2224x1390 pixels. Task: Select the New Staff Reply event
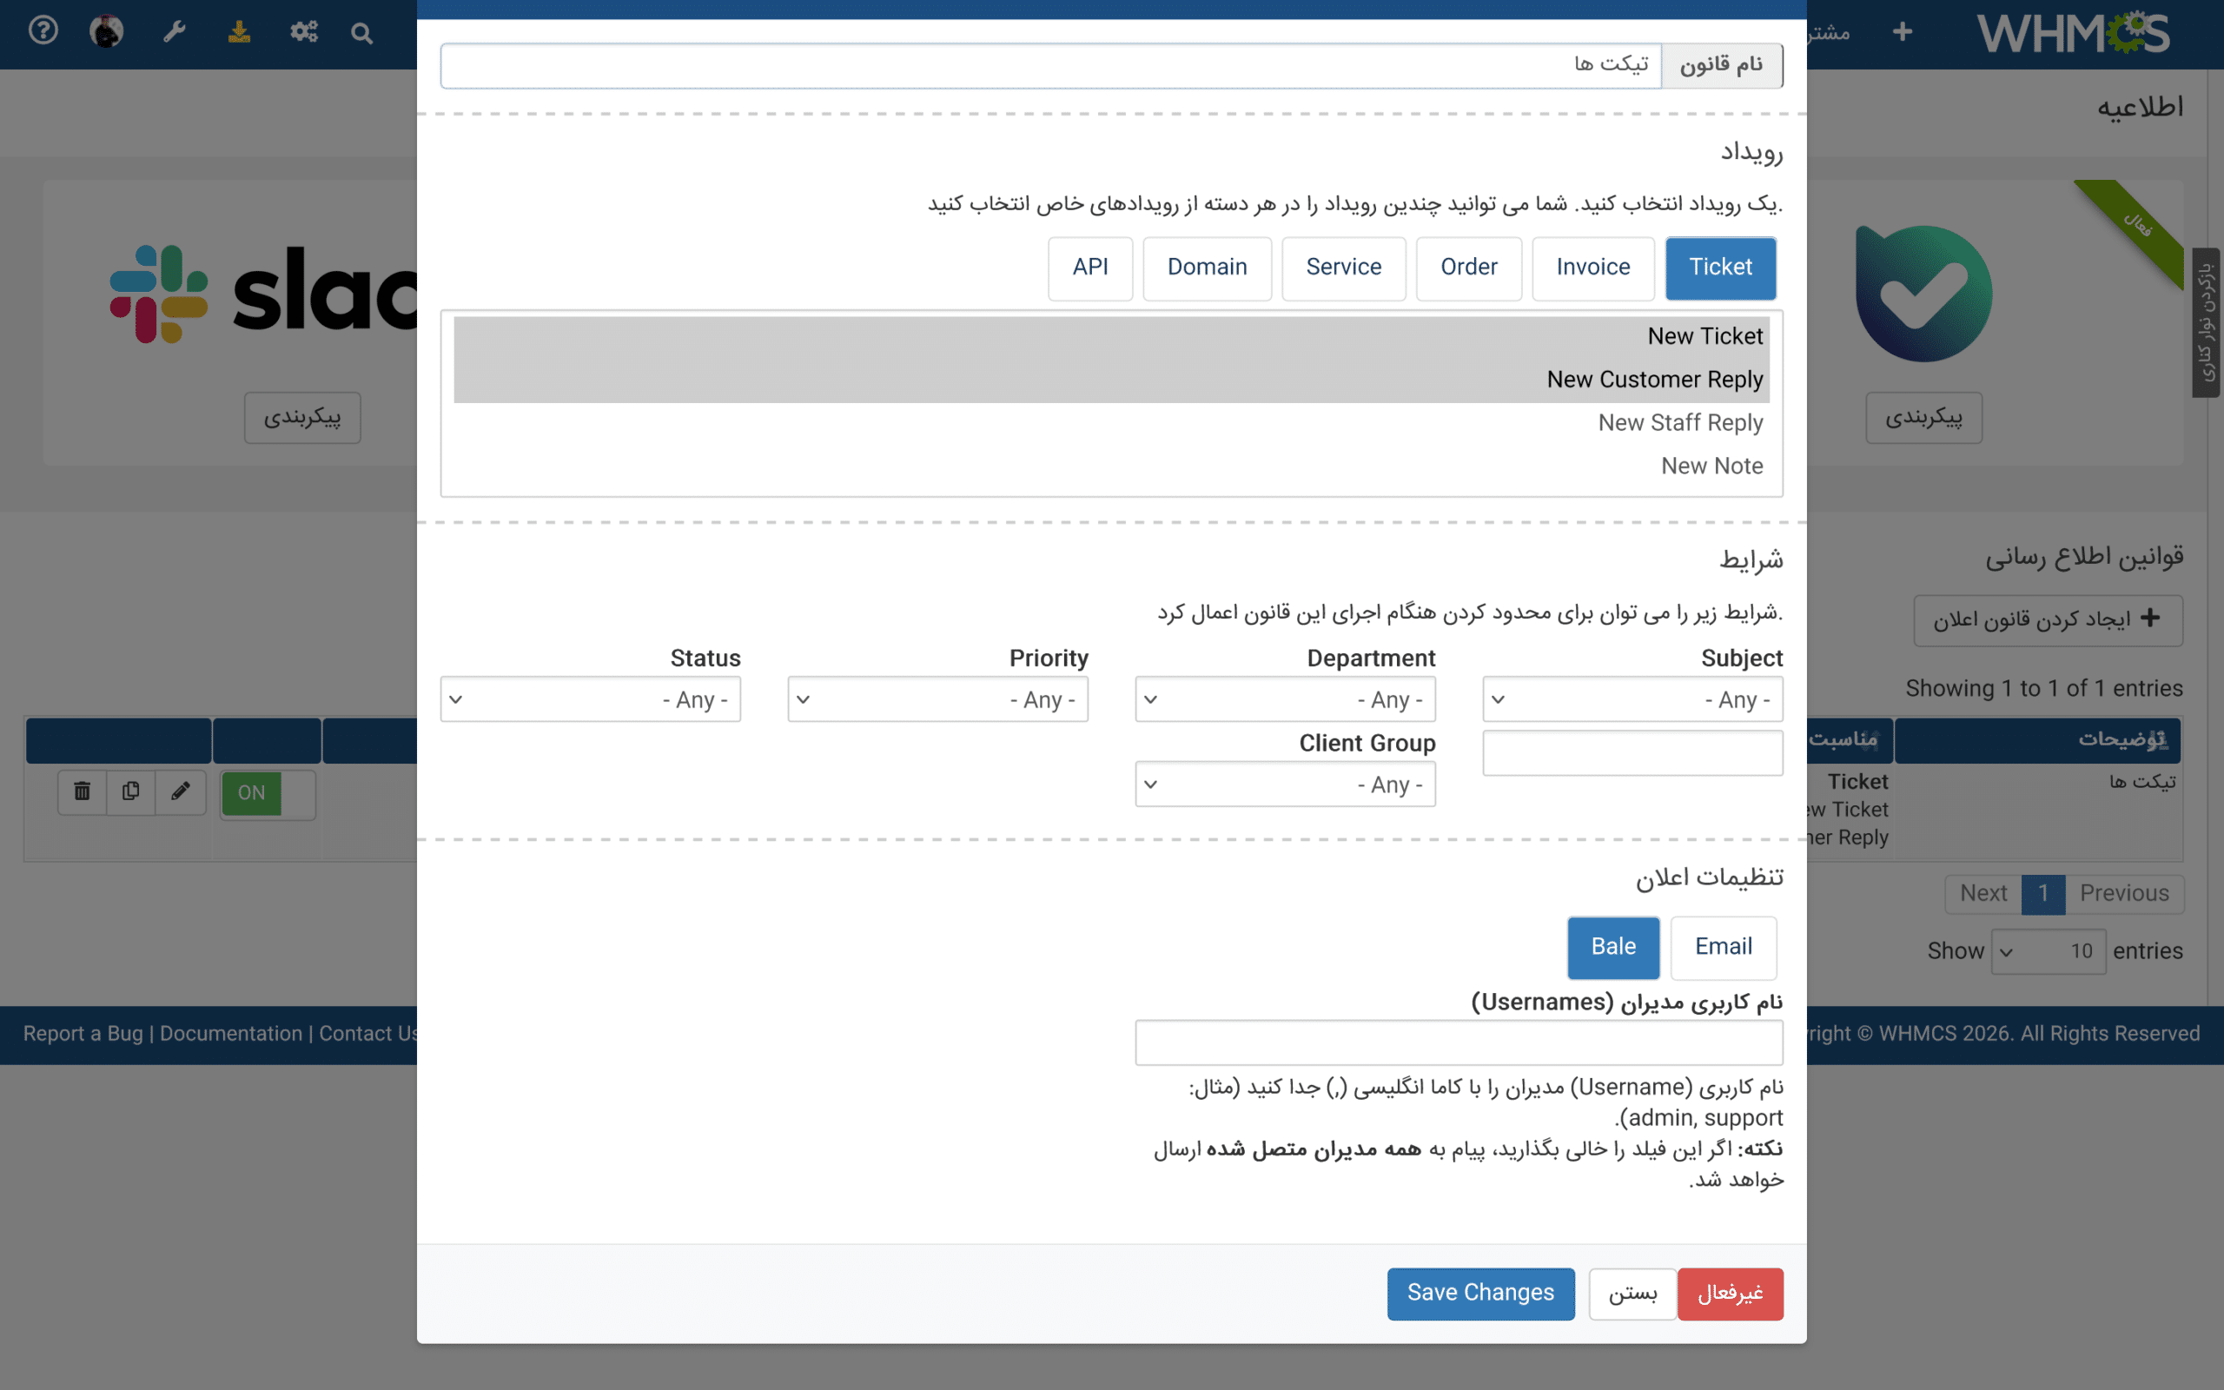click(1111, 423)
